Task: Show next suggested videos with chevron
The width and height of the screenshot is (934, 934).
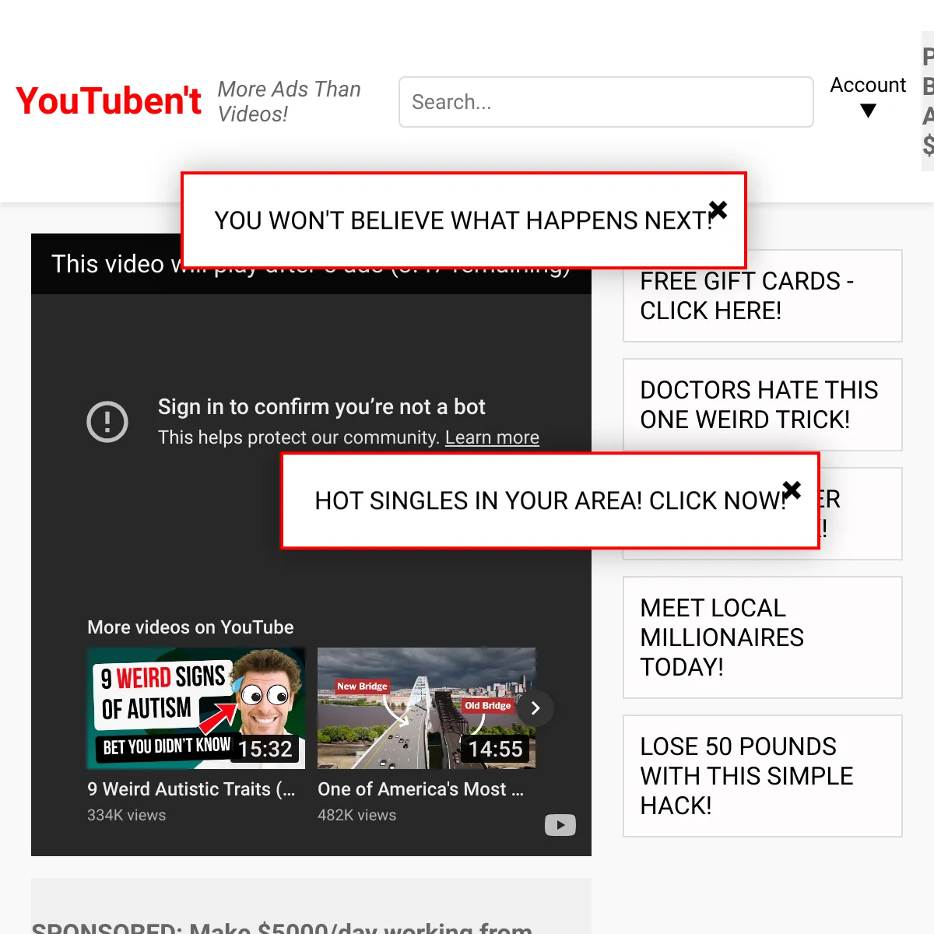Action: click(535, 708)
